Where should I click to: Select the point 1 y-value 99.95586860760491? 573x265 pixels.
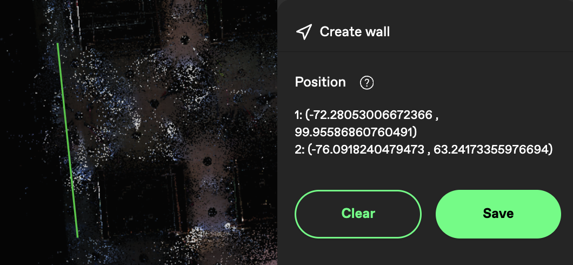click(x=354, y=132)
